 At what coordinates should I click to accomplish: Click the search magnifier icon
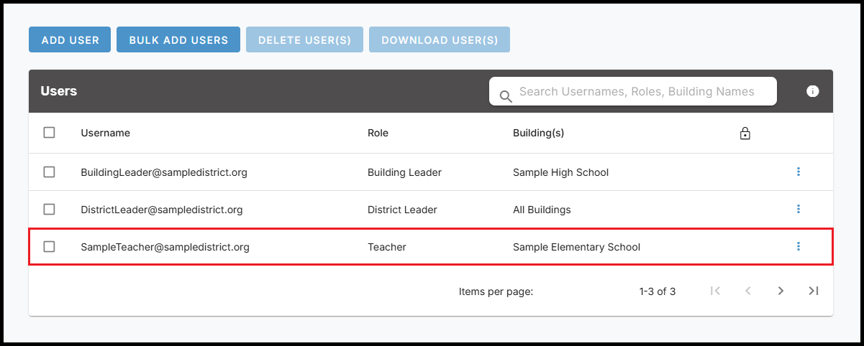pyautogui.click(x=506, y=96)
